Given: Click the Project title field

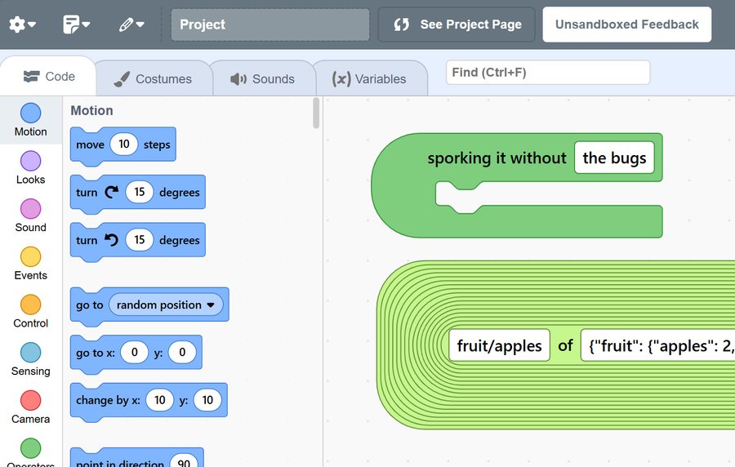Looking at the screenshot, I should [x=269, y=24].
